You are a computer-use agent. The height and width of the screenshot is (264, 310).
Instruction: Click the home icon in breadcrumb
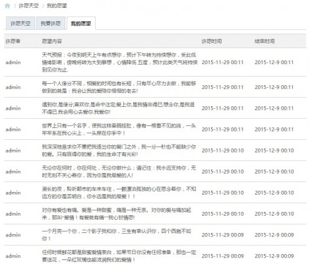click(x=7, y=6)
